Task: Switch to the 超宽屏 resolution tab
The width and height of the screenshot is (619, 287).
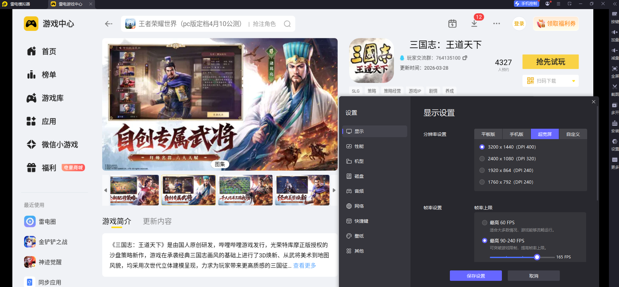Action: point(545,134)
